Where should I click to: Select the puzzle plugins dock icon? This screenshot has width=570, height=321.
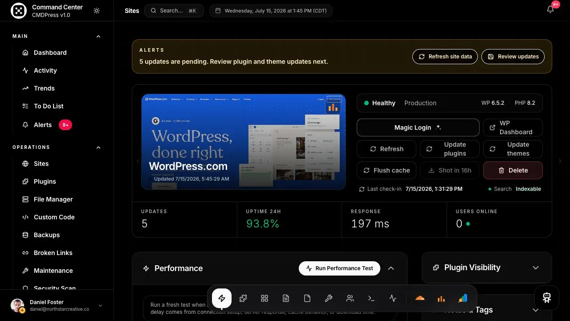coord(243,298)
